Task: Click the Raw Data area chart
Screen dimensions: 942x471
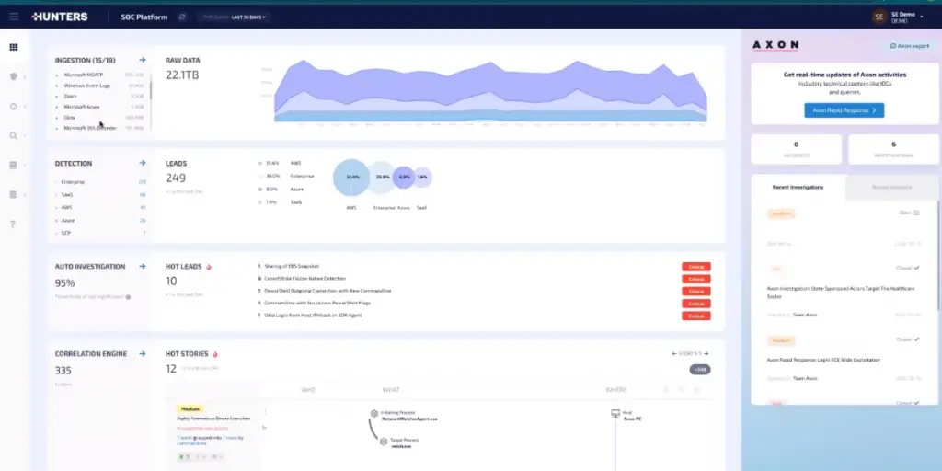Action: (489, 91)
